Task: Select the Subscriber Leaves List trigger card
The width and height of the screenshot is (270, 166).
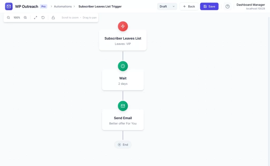Action: 123,41
